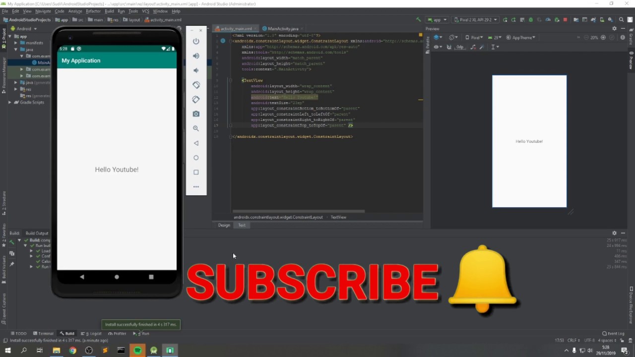Click the emulator sidebar Overview square
The height and width of the screenshot is (357, 635).
196,172
